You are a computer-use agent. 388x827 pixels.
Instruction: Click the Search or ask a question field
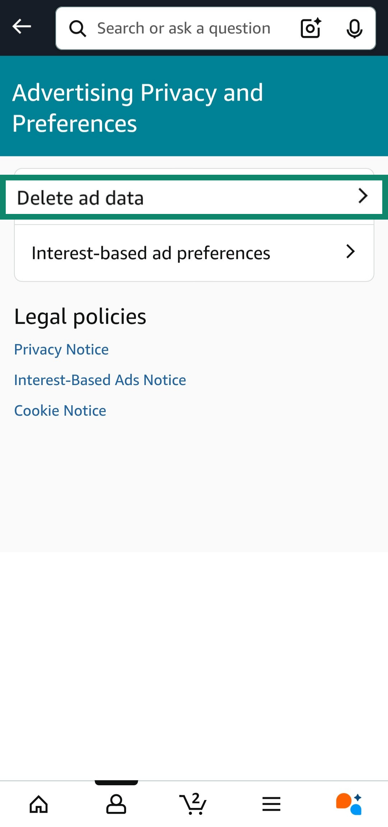click(x=184, y=28)
